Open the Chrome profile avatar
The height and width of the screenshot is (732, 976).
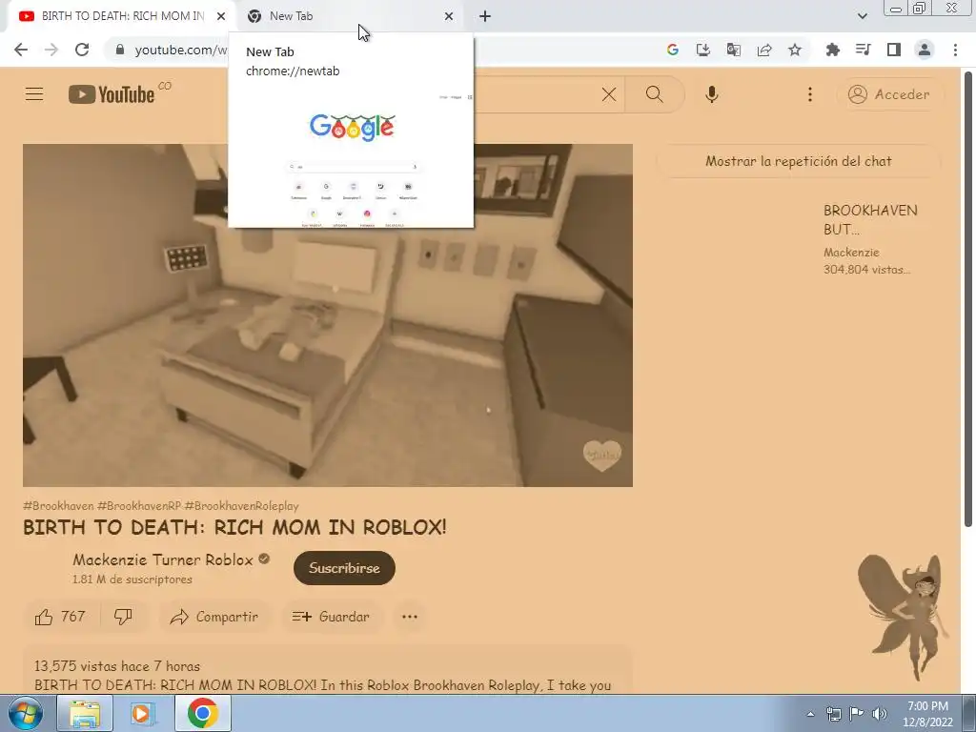pyautogui.click(x=924, y=50)
